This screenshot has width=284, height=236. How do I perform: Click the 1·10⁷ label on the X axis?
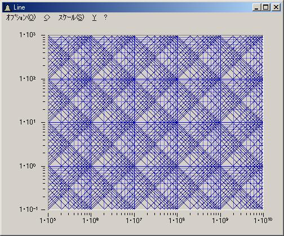134,221
